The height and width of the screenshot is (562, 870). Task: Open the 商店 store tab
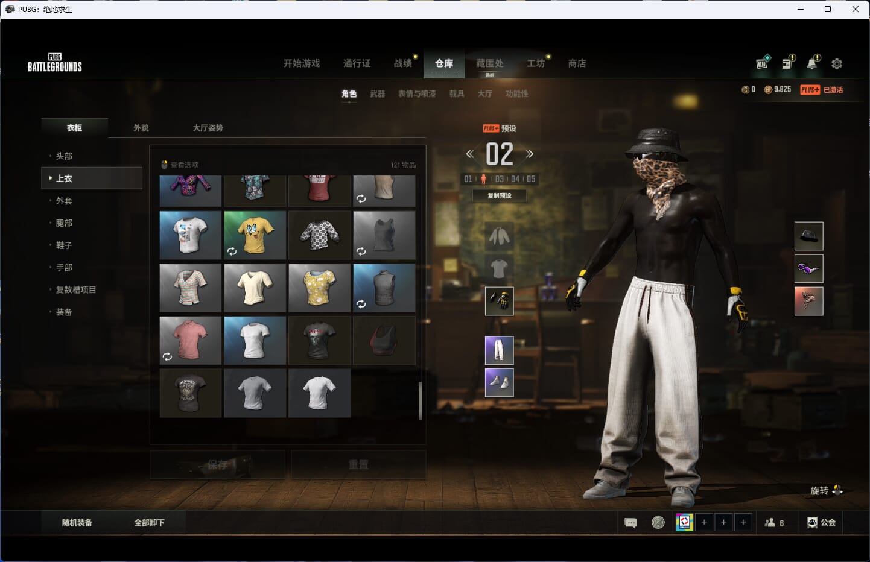577,63
